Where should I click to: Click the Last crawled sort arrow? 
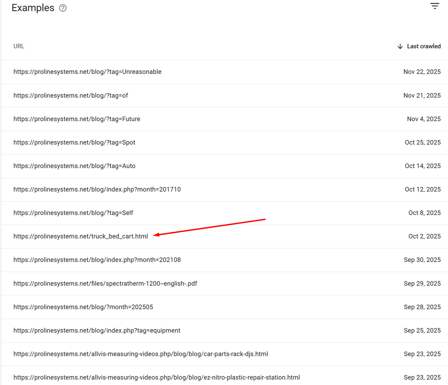[x=400, y=47]
